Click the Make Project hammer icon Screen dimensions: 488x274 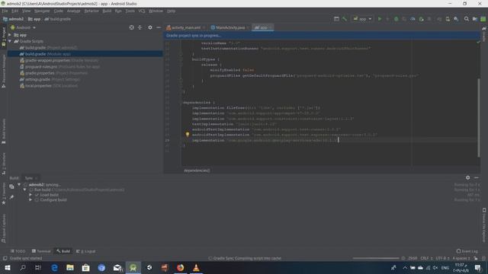[345, 19]
